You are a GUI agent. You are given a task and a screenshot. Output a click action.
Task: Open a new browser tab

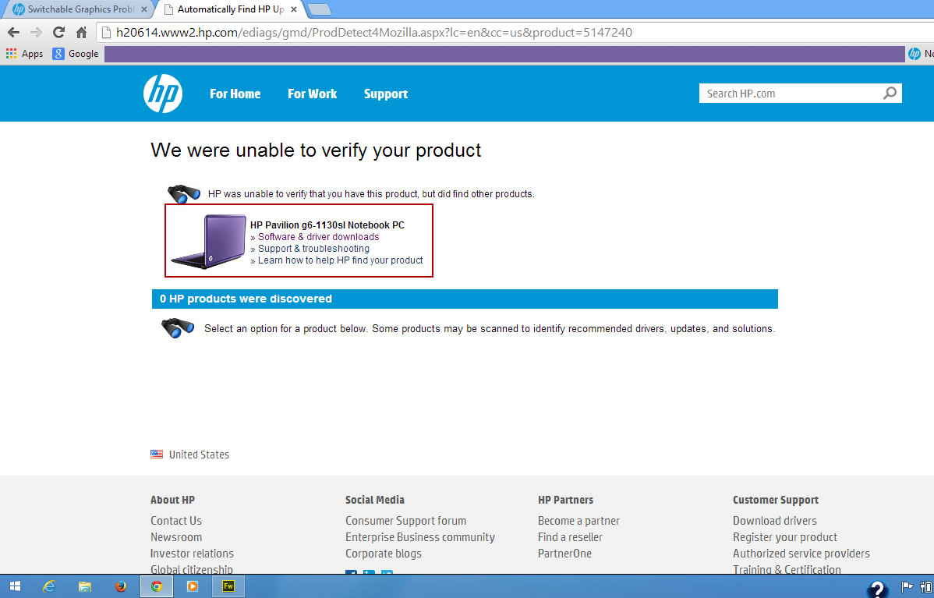320,9
